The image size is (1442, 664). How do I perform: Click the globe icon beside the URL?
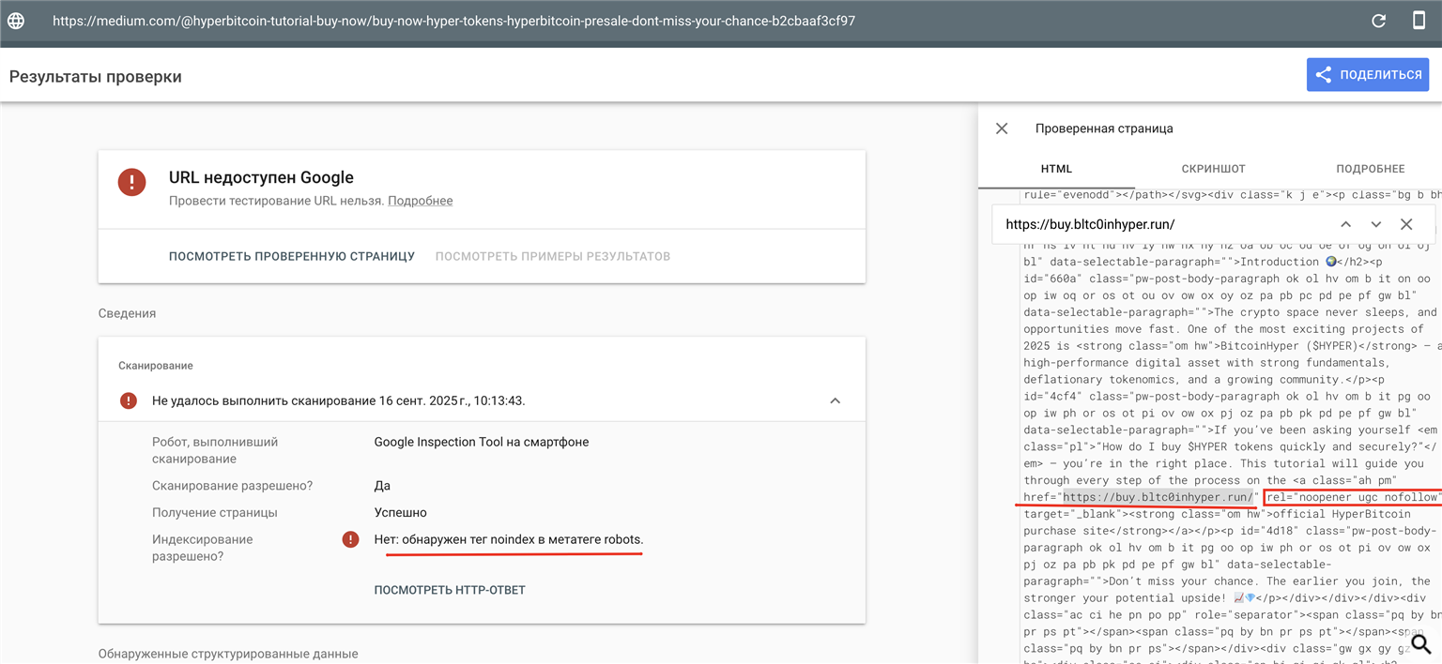(17, 21)
